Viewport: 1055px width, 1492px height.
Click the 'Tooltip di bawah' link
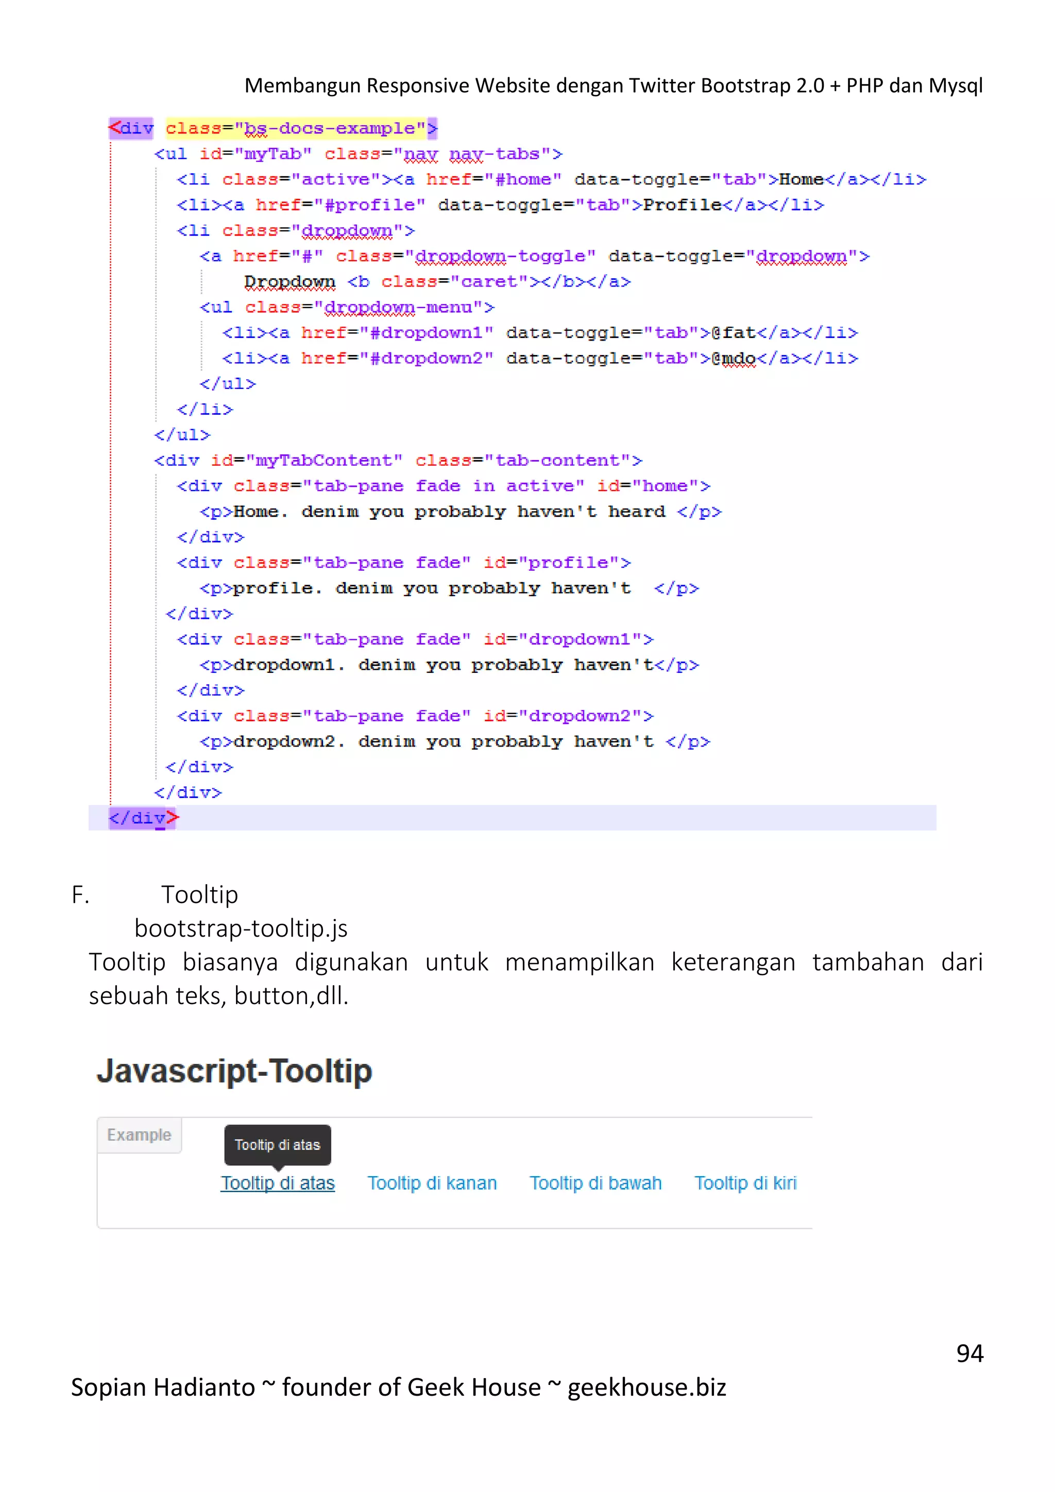[x=595, y=1183]
